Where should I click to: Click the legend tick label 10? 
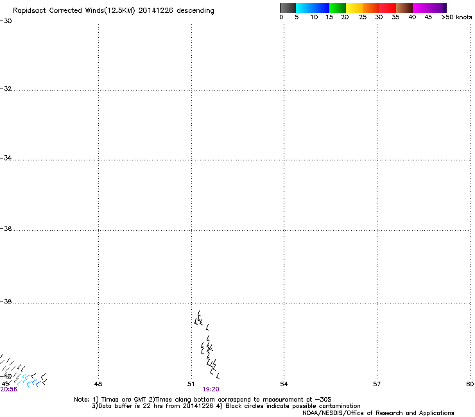tap(314, 17)
